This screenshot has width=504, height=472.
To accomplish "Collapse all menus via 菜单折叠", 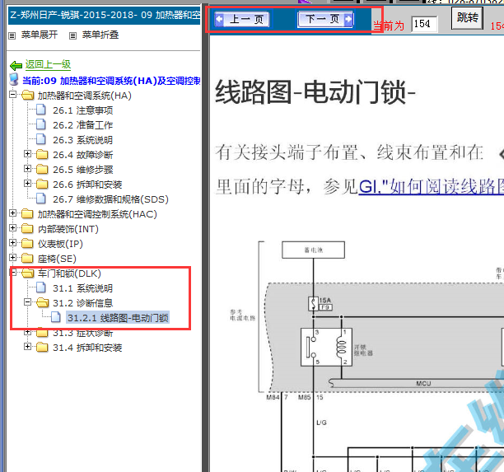I will tap(100, 35).
